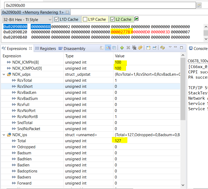This screenshot has width=208, height=189.
Task: Select memory address 0x02090B20
Action: click(15, 32)
